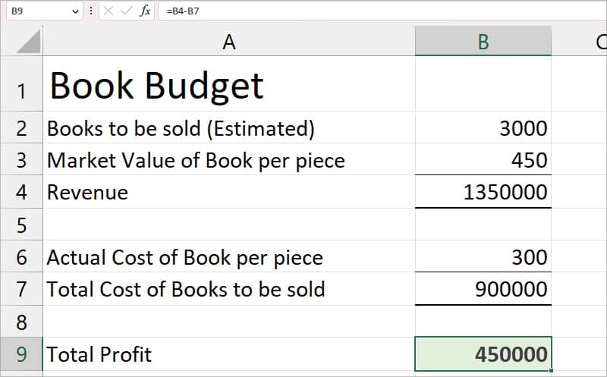Select the cell containing 3000
Image resolution: width=607 pixels, height=377 pixels.
point(483,127)
